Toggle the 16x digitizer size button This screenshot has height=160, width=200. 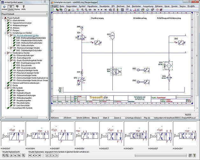[19, 155]
